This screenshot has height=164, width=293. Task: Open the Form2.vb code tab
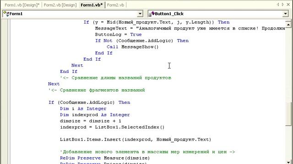[x=115, y=5]
